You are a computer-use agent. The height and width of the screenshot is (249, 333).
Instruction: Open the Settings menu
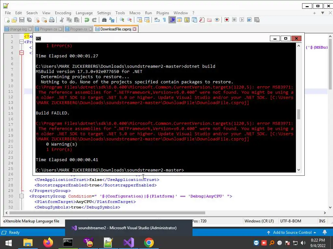click(x=104, y=13)
